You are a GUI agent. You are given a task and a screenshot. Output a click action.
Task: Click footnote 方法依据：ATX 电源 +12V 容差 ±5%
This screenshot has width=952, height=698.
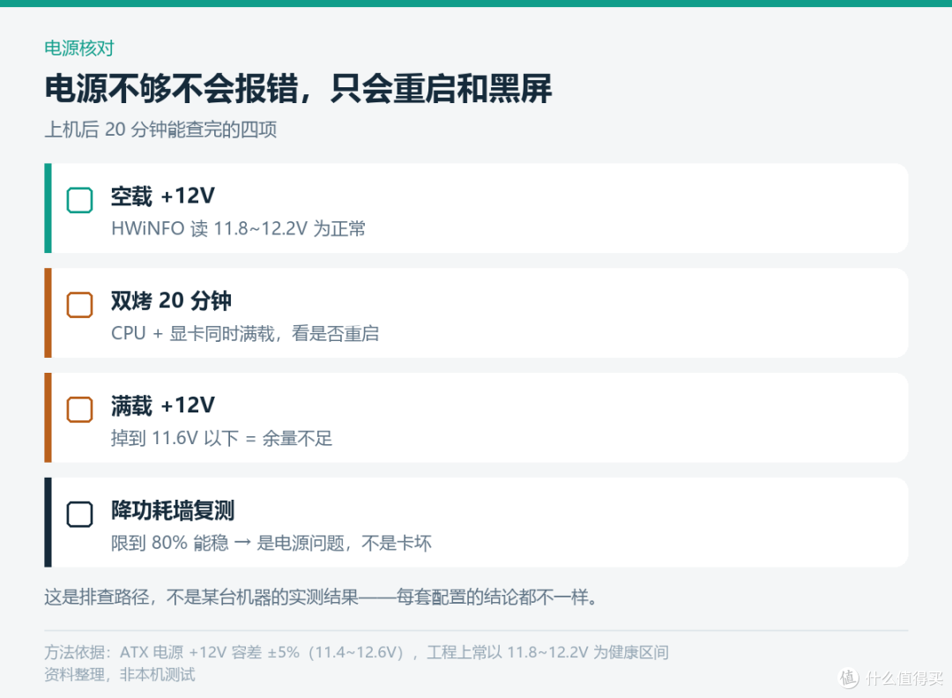pyautogui.click(x=172, y=652)
